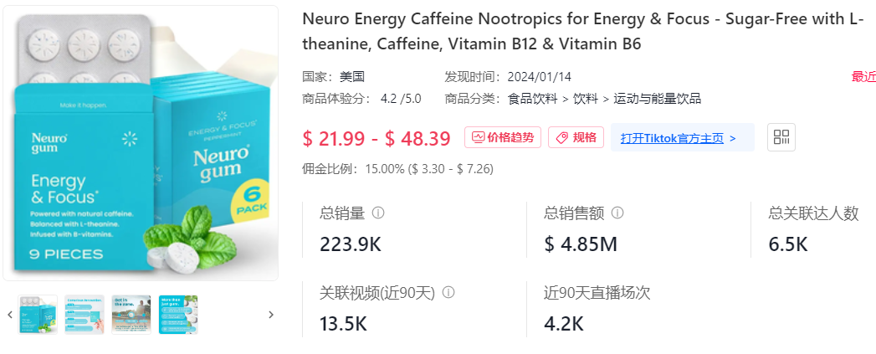Select the first product thumbnail
The height and width of the screenshot is (354, 876).
point(38,315)
